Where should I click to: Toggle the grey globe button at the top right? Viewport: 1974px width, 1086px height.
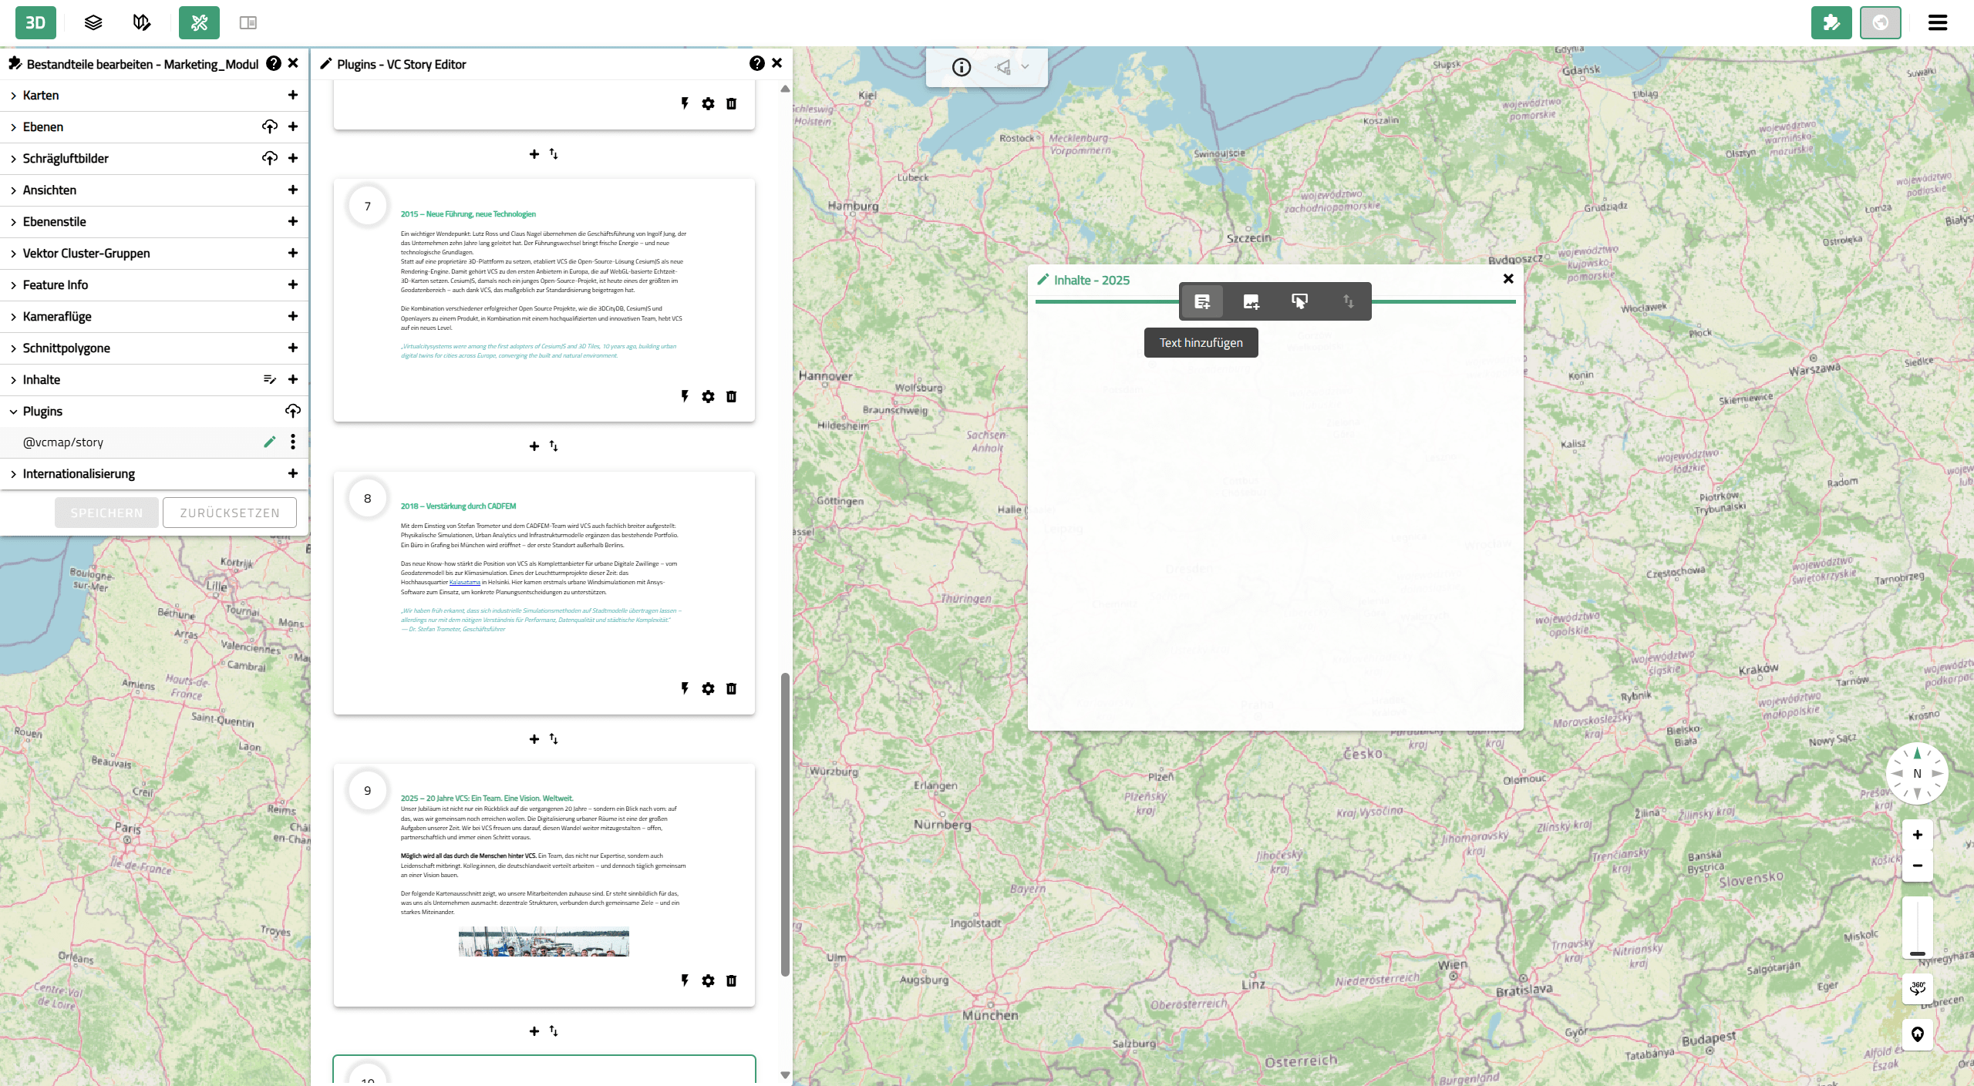[x=1881, y=22]
